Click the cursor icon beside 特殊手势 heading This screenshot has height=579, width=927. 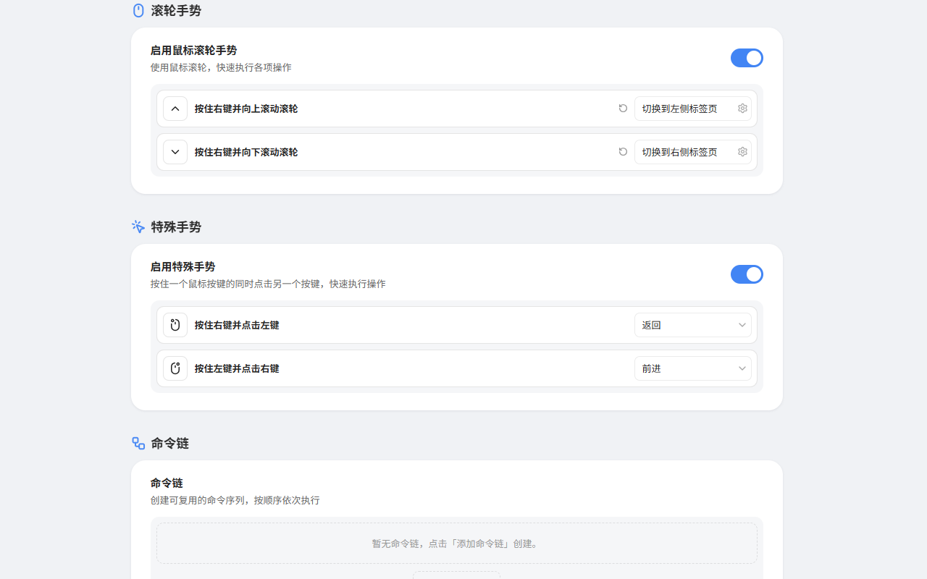(138, 227)
